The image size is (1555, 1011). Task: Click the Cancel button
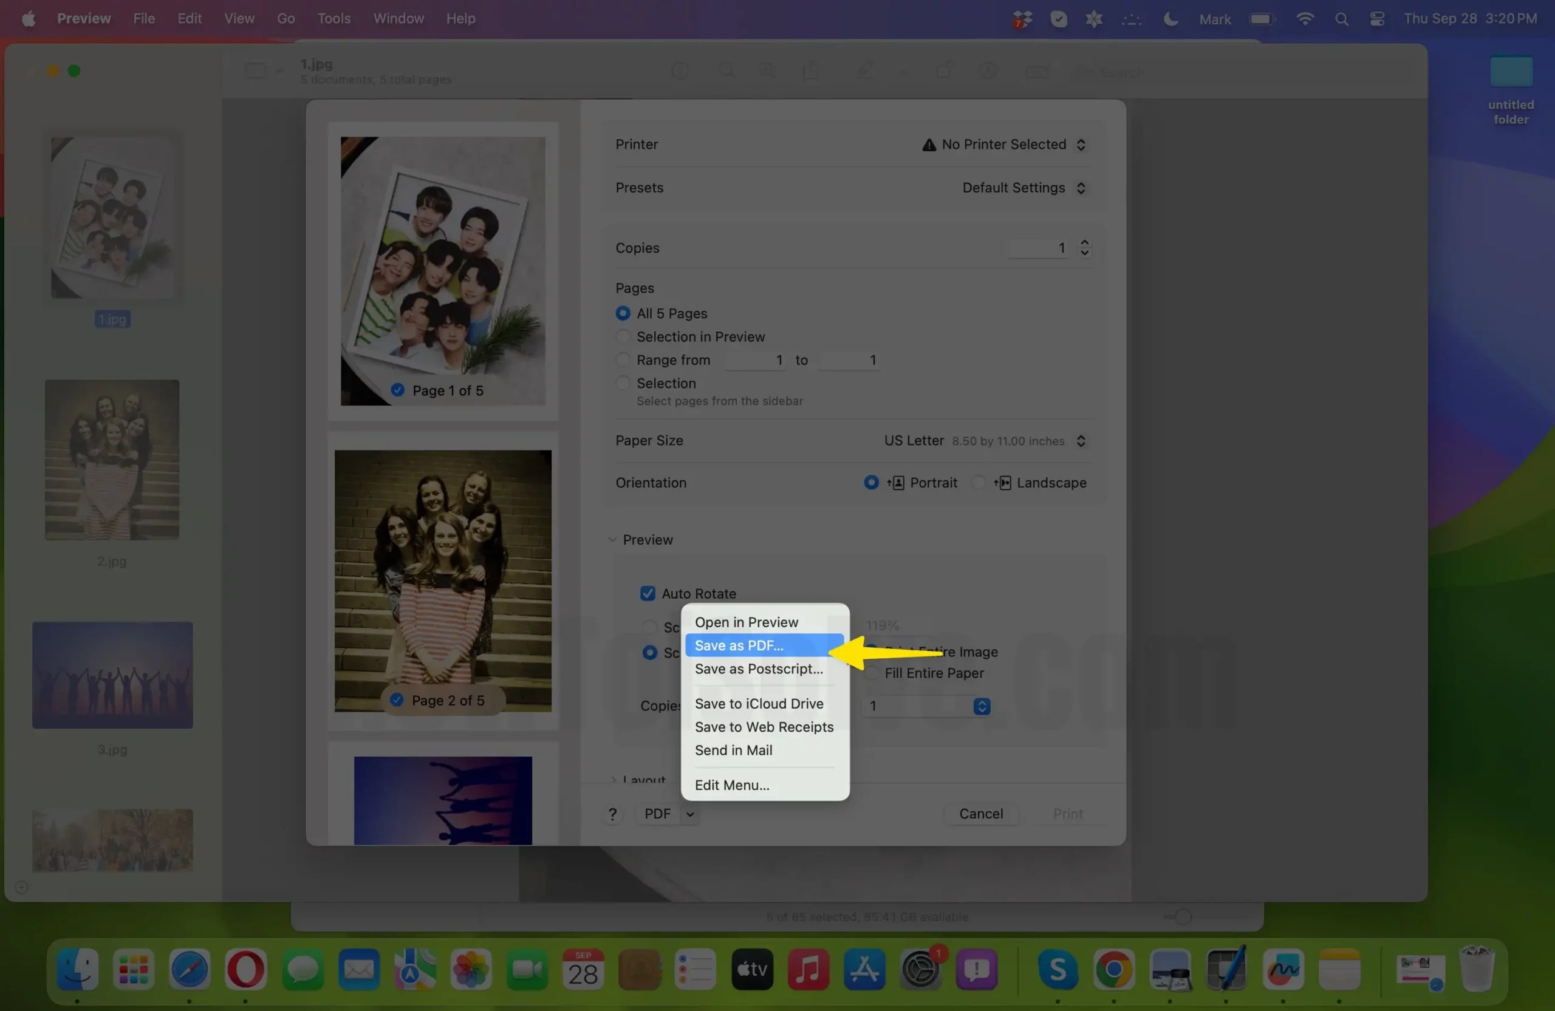point(981,814)
